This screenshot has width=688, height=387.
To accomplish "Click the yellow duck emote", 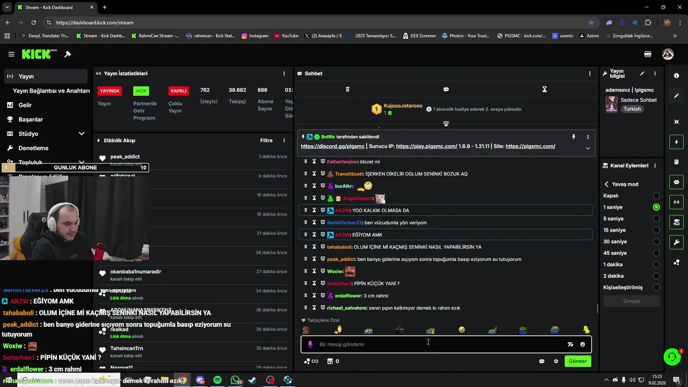I will point(586,330).
